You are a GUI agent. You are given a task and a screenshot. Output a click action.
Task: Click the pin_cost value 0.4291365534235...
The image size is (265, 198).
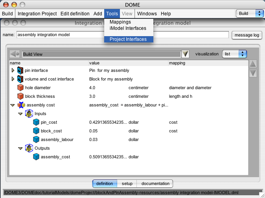click(108, 122)
